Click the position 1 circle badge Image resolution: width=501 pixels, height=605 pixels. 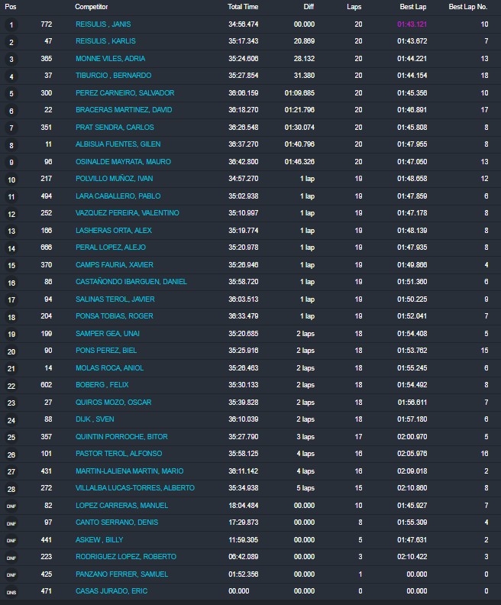[11, 24]
